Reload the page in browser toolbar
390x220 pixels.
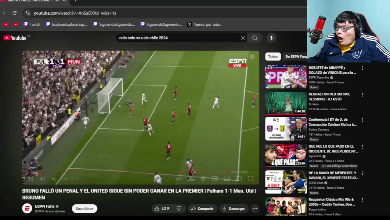pyautogui.click(x=14, y=13)
